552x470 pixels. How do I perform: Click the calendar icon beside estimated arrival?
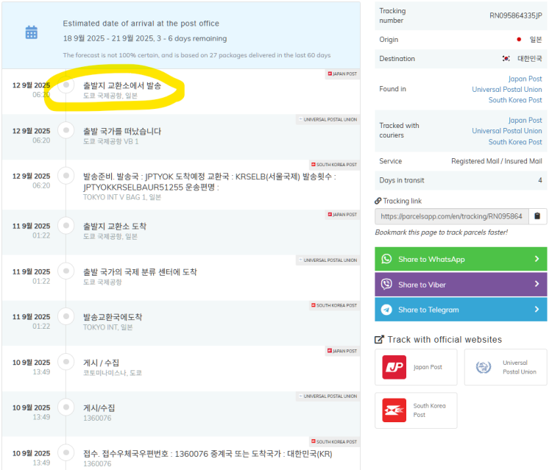pos(32,32)
